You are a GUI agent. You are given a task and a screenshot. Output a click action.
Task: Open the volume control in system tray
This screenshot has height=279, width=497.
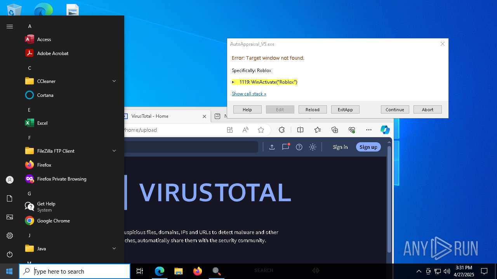447,271
